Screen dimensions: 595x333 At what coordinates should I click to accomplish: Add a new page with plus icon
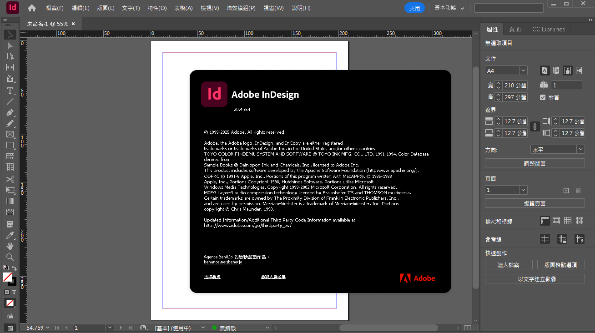point(566,191)
